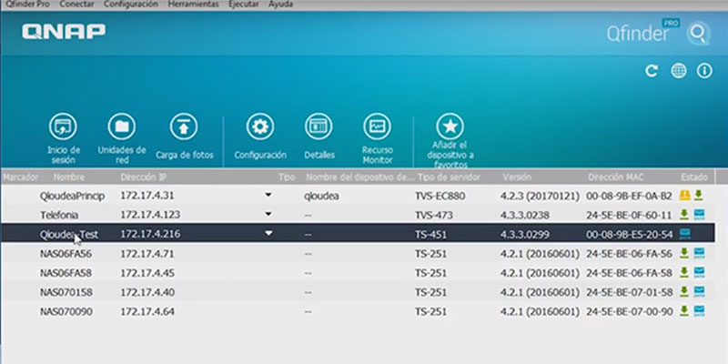The height and width of the screenshot is (364, 728).
Task: Sort by Nombre column header
Action: click(69, 177)
